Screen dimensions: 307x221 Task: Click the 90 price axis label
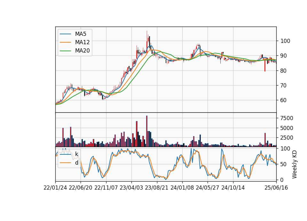[284, 56]
